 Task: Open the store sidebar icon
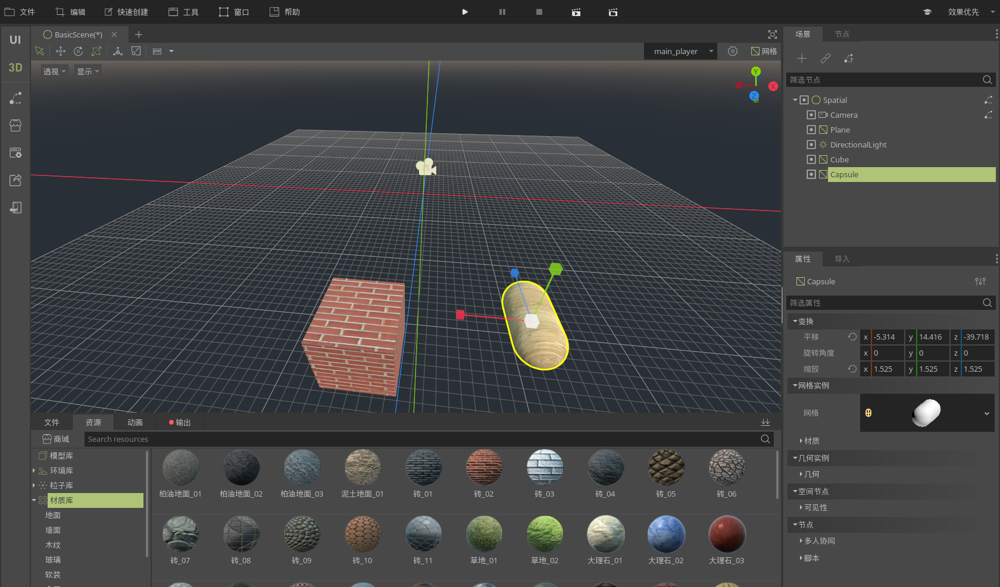[x=15, y=125]
